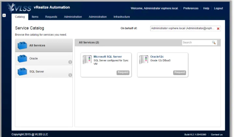Clear the On behalf of user with red X
The width and height of the screenshot is (234, 137).
point(218,29)
